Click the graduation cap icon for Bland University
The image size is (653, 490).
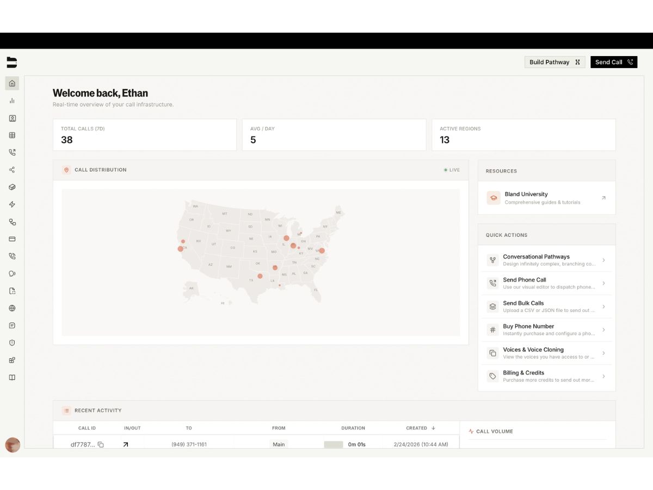494,198
